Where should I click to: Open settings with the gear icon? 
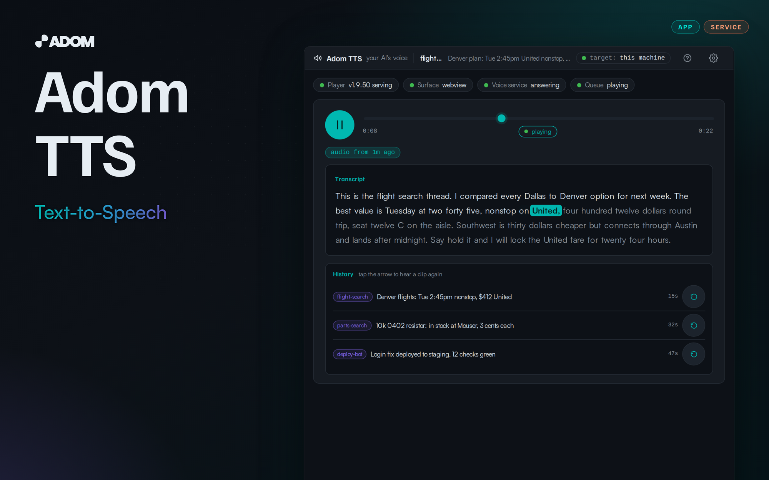tap(713, 58)
